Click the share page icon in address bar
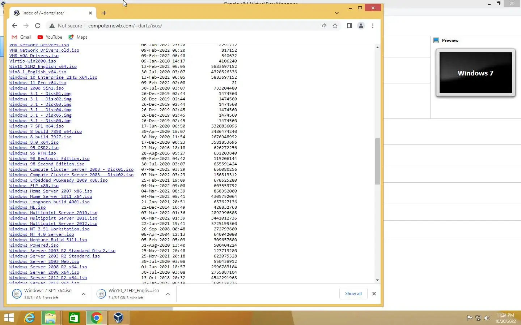Image resolution: width=521 pixels, height=325 pixels. coord(323,26)
